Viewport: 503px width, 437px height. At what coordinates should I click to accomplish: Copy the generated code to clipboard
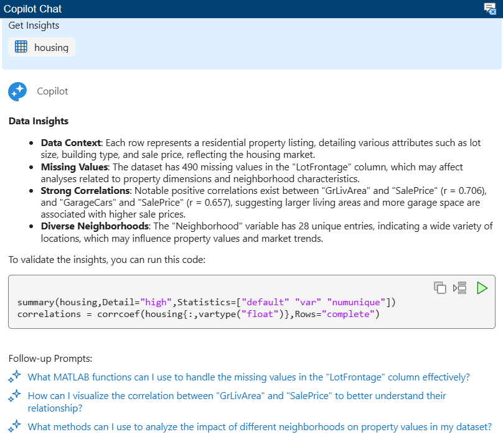(x=440, y=288)
